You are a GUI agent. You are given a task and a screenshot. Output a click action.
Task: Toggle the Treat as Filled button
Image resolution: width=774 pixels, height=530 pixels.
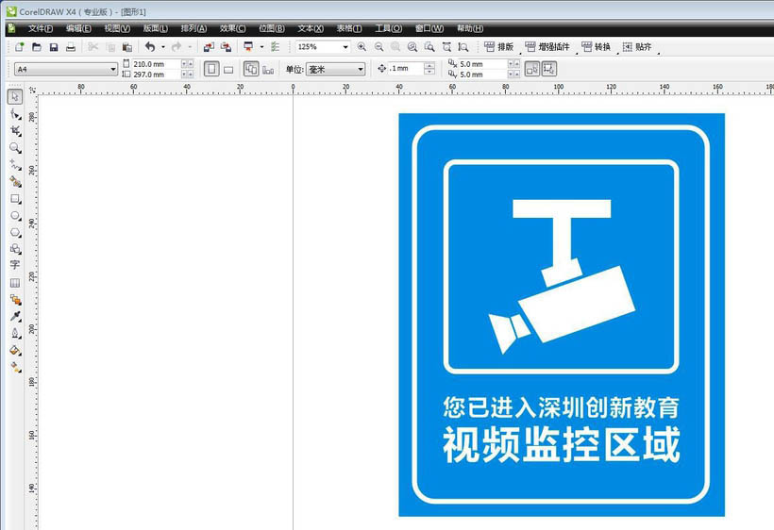click(549, 69)
